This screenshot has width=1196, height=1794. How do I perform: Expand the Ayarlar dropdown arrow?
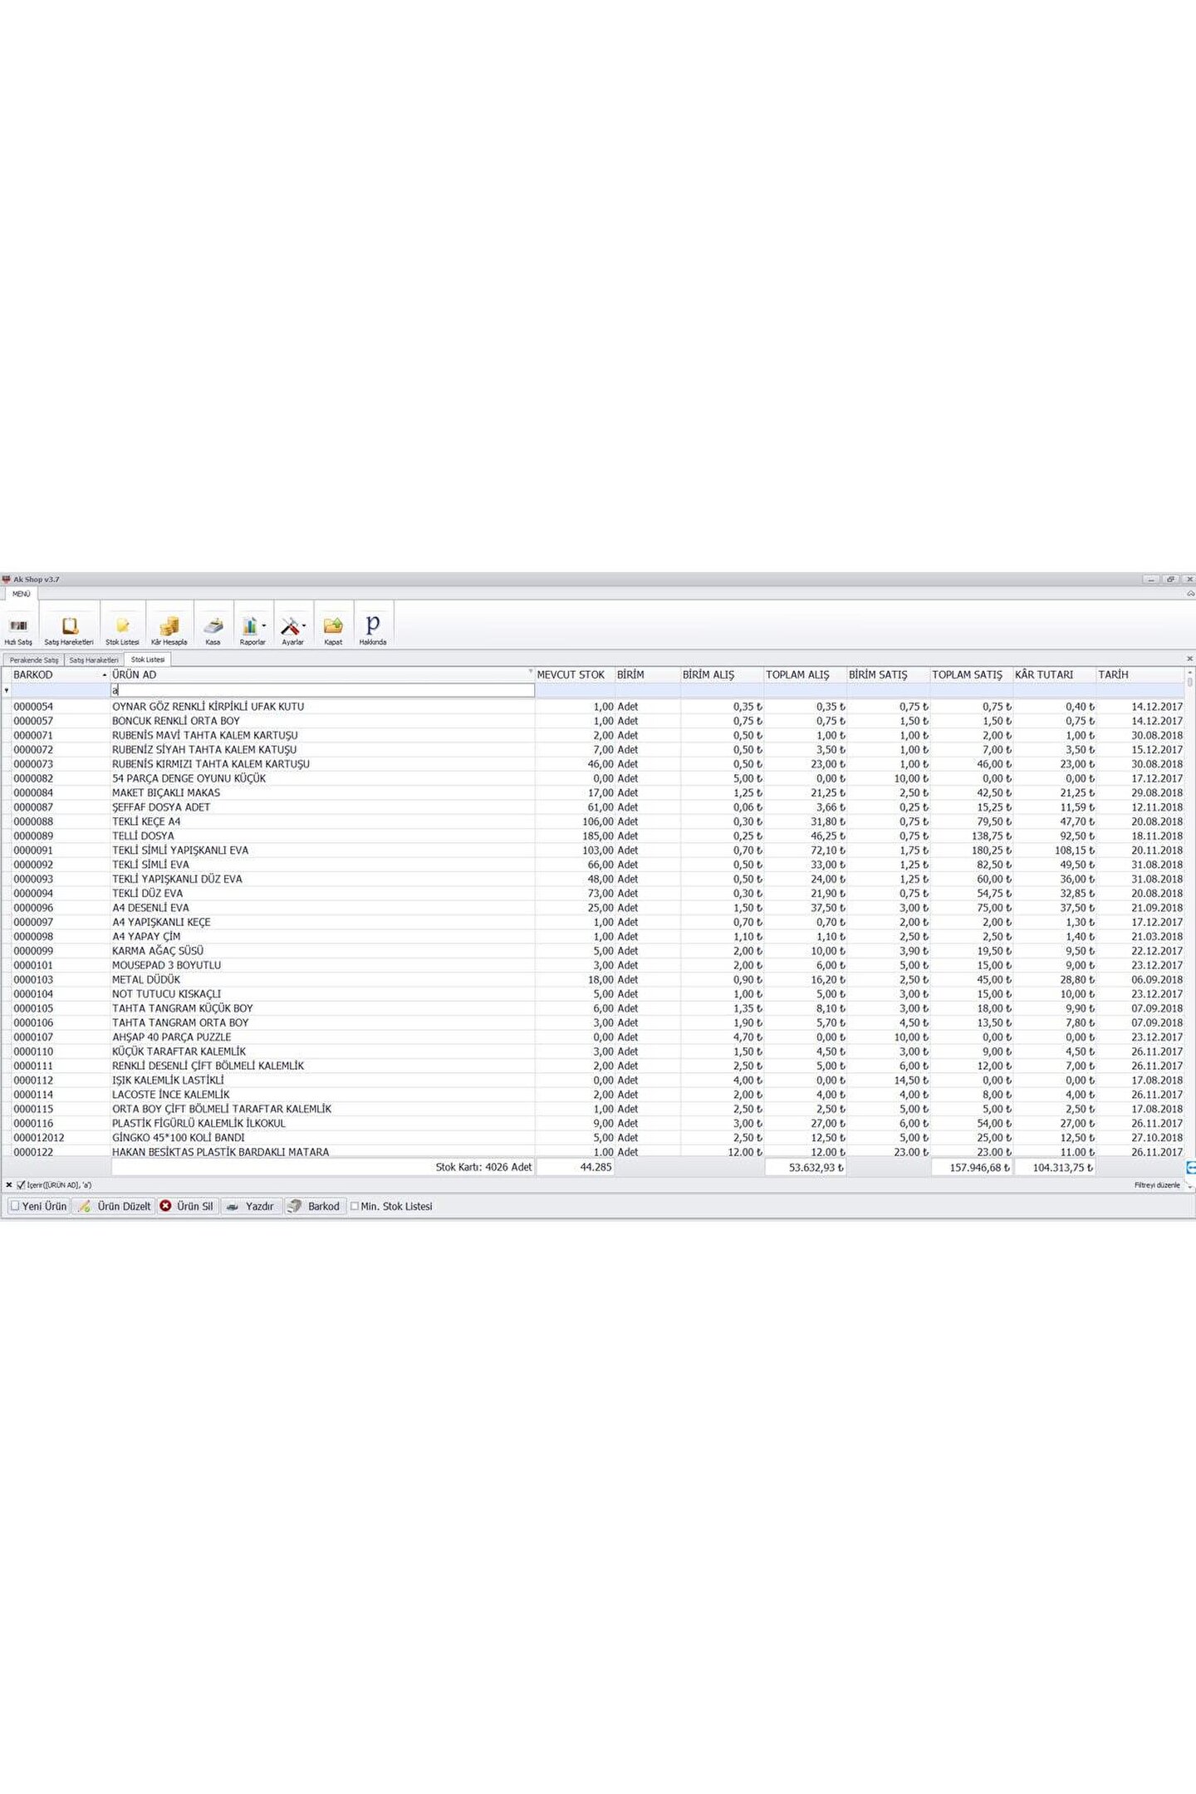[304, 625]
